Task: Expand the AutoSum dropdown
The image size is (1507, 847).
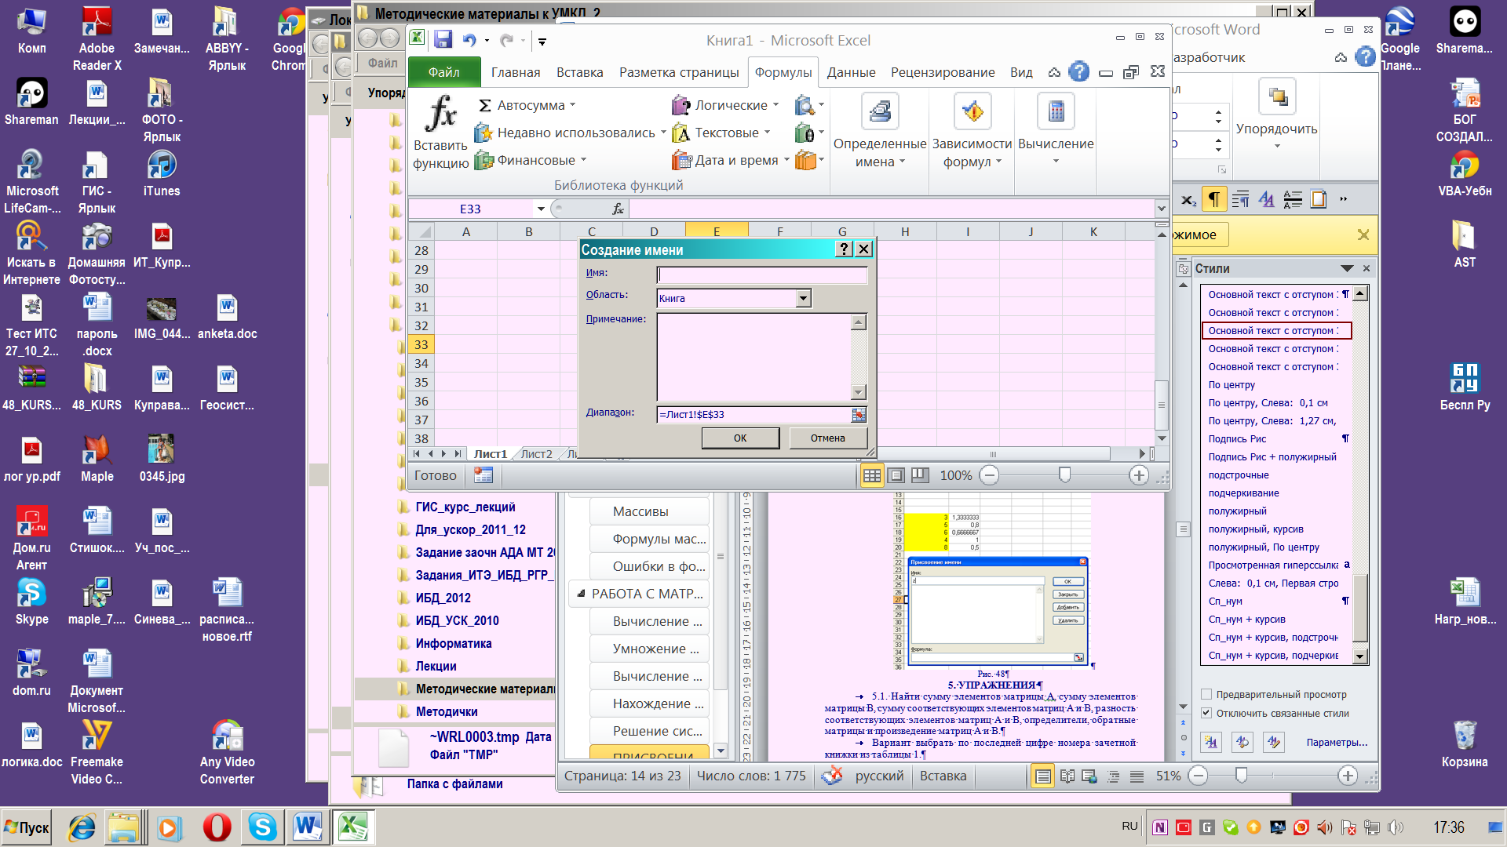Action: 572,105
